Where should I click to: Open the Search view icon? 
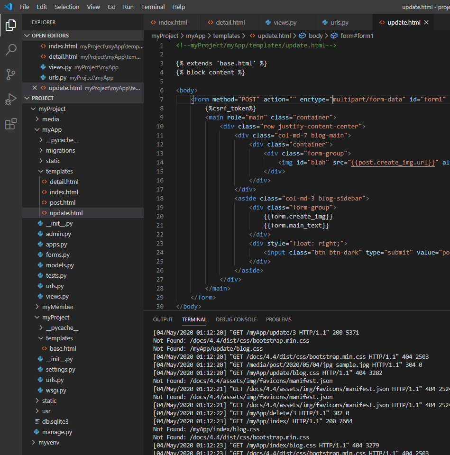[10, 50]
